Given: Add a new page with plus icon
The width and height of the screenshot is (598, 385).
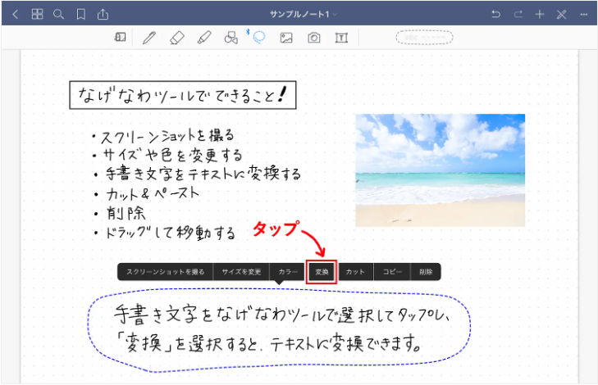Looking at the screenshot, I should [539, 15].
